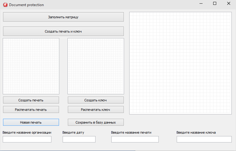Click 'Распечатать ключ' button
The height and width of the screenshot is (151, 236).
coord(96,109)
